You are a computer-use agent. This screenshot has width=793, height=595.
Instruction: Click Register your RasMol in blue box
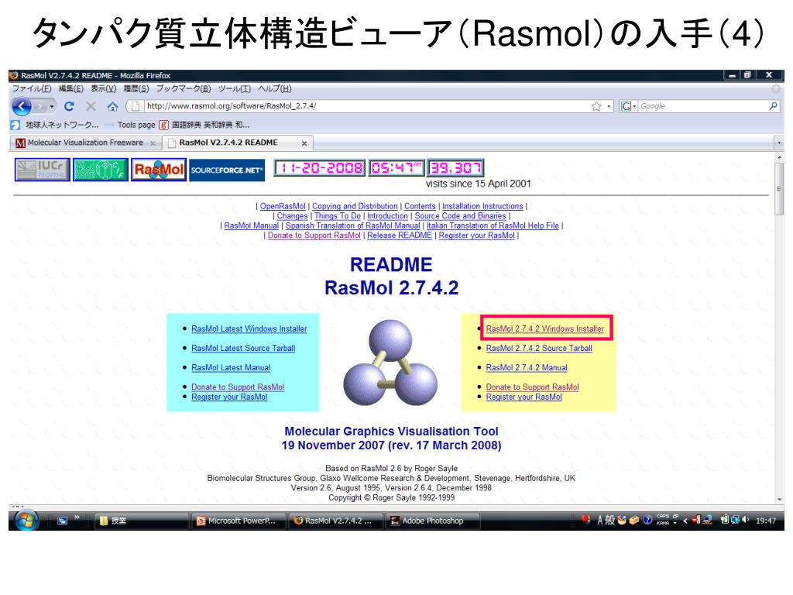point(229,397)
